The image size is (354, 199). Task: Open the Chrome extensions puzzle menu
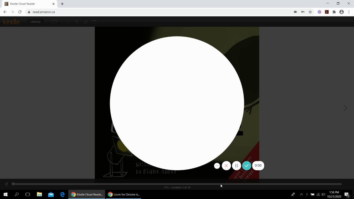click(334, 12)
